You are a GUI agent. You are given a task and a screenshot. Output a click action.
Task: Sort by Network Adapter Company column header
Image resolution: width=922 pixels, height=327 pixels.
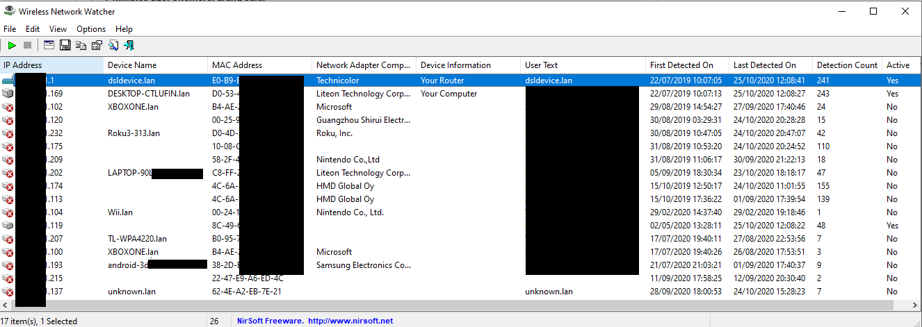(364, 65)
